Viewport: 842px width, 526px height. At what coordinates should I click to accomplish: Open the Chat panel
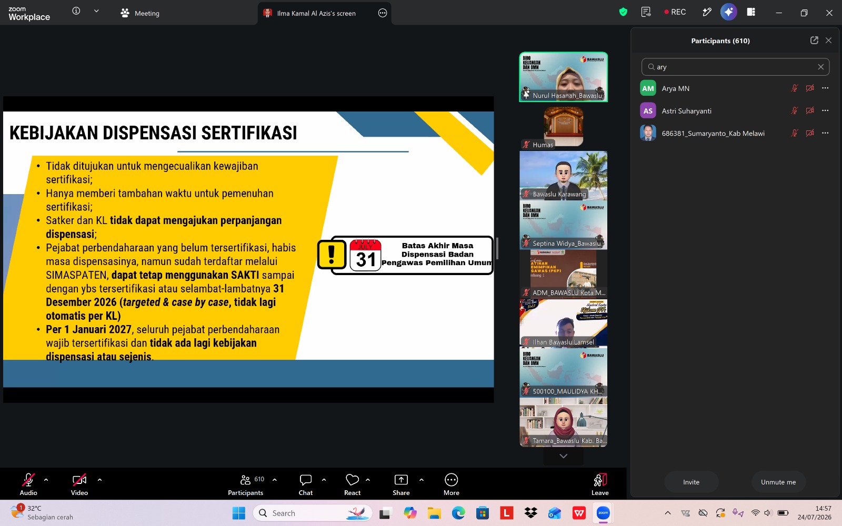click(306, 484)
